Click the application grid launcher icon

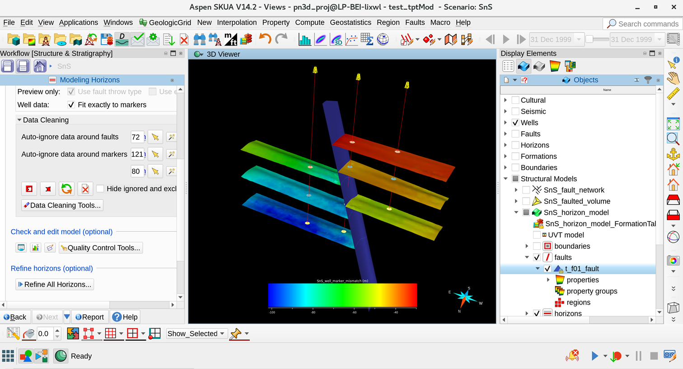pos(8,356)
